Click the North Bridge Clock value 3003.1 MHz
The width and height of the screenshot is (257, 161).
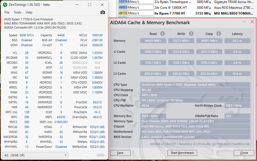[237, 106]
